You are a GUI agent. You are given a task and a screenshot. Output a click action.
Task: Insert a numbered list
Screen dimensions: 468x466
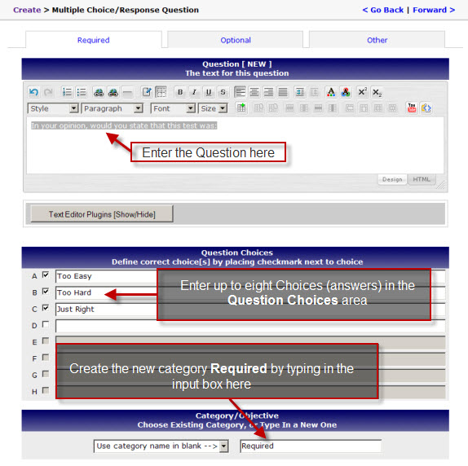click(67, 92)
